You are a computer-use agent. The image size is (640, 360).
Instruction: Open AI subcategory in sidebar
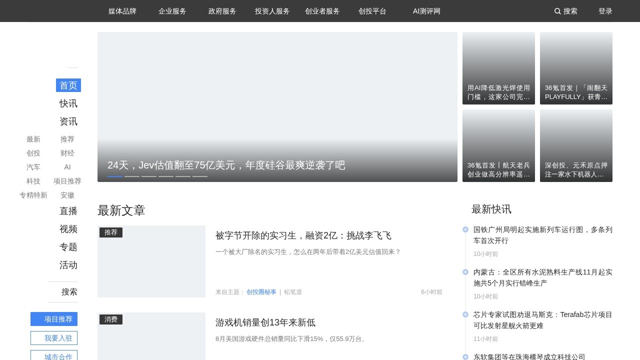tap(67, 167)
